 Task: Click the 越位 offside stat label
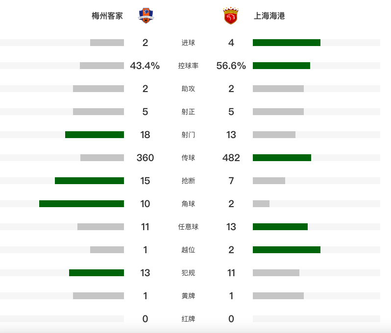click(x=188, y=250)
